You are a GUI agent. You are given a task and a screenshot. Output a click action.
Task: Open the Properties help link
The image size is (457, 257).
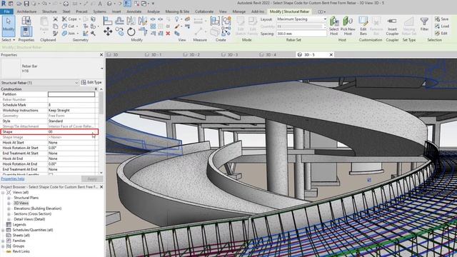click(x=13, y=178)
